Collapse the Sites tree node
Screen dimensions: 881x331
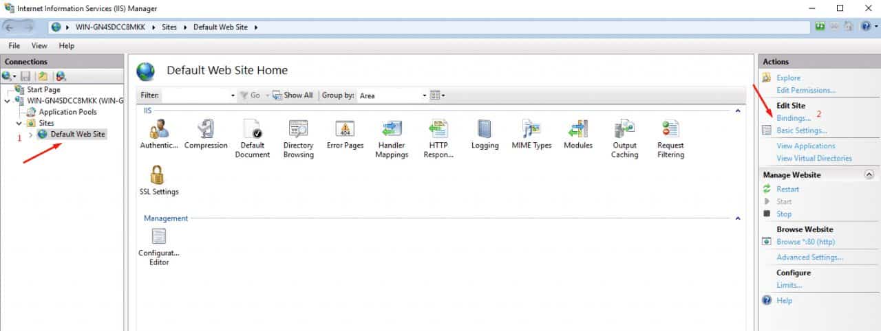[x=19, y=124]
